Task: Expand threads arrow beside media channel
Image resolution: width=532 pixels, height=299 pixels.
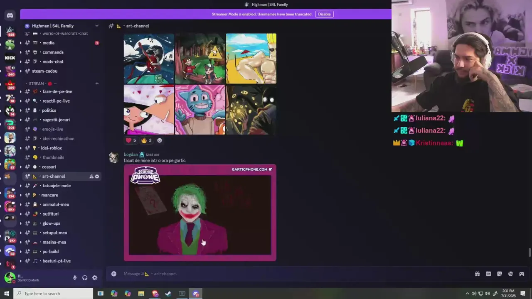Action: coord(21,43)
